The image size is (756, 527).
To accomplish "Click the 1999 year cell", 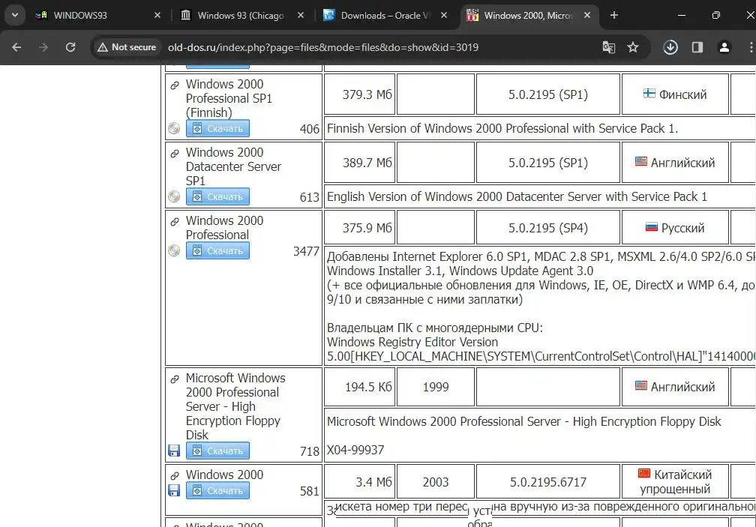I will click(x=435, y=387).
